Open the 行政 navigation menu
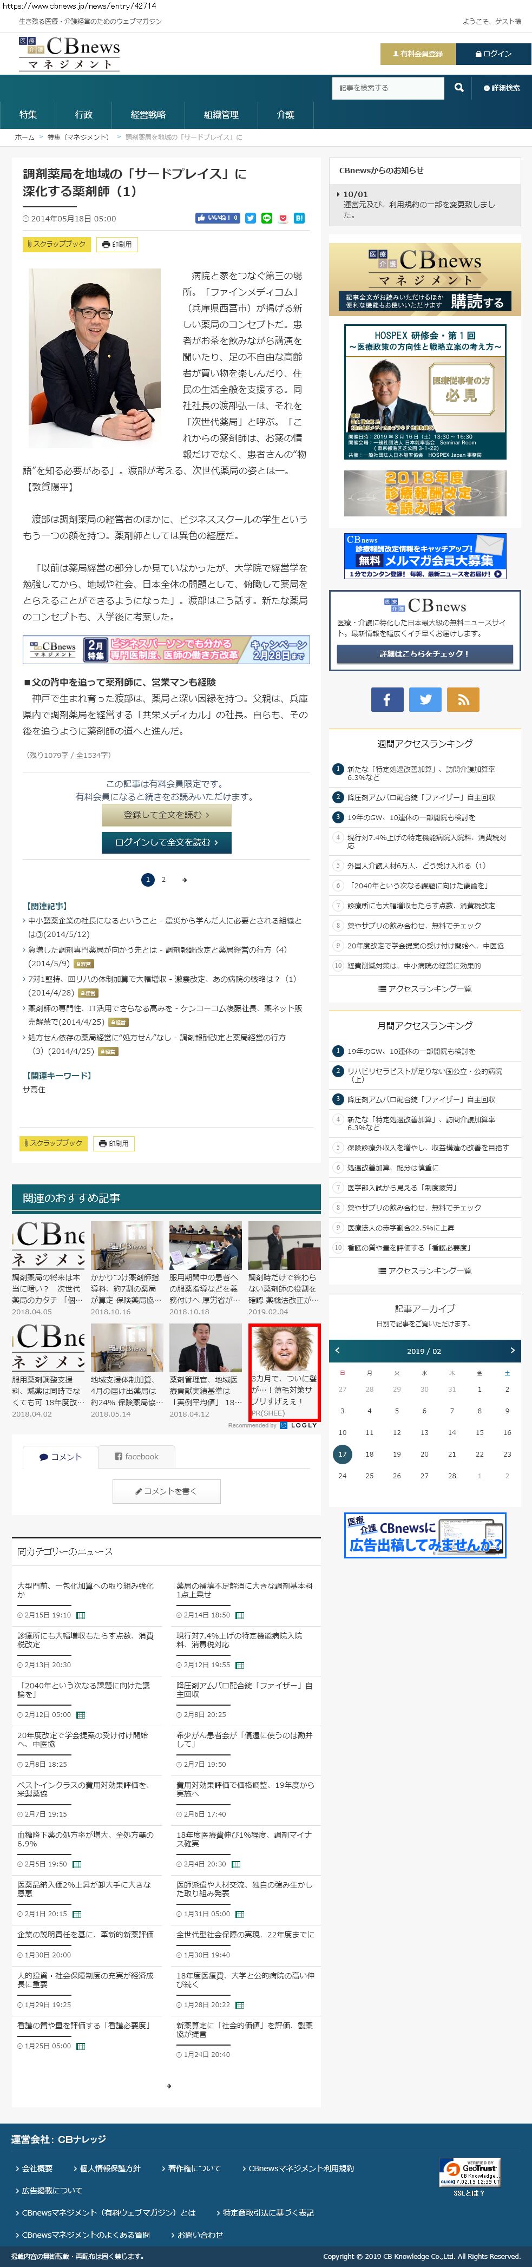Screen dimensions: 532x2267 click(83, 114)
